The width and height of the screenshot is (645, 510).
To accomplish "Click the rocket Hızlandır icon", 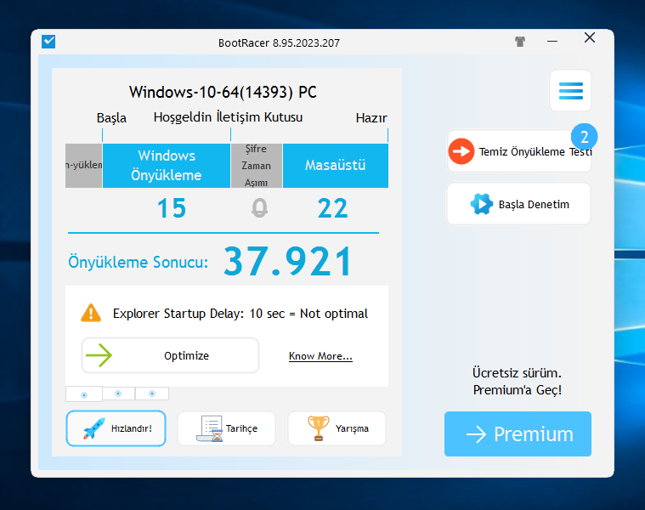I will tap(94, 428).
